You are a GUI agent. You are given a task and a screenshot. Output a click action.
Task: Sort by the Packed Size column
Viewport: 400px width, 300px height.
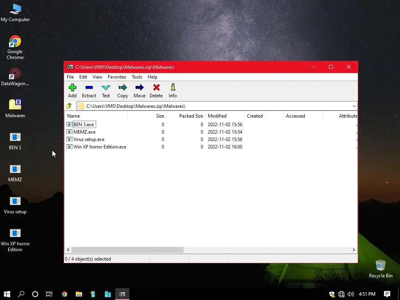[186, 116]
